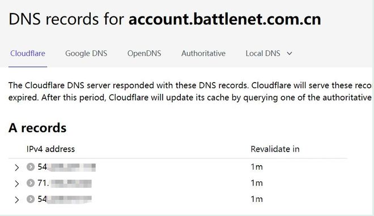Select the Local DNS tab label
374x216 pixels.
263,53
